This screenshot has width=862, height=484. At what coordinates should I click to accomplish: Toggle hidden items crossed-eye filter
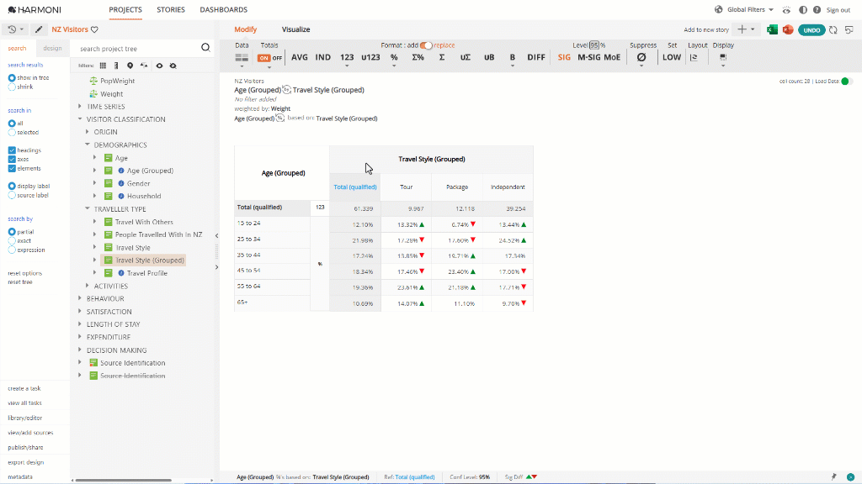click(173, 66)
